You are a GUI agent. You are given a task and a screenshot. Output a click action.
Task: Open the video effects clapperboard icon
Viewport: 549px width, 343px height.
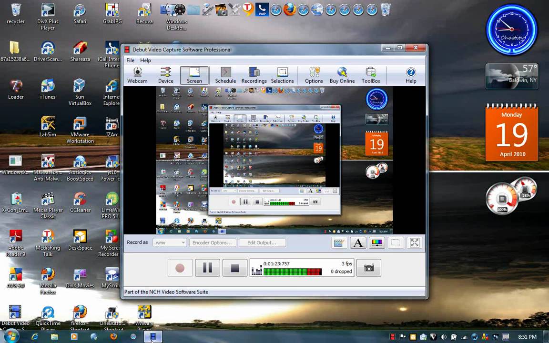click(x=339, y=242)
